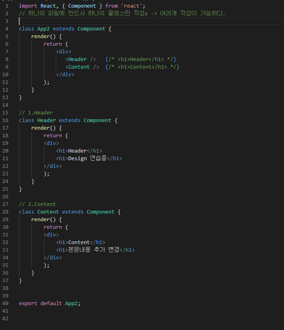Click the '본문내용 추가 변경' heading text
The image size is (284, 330).
[x=94, y=250]
